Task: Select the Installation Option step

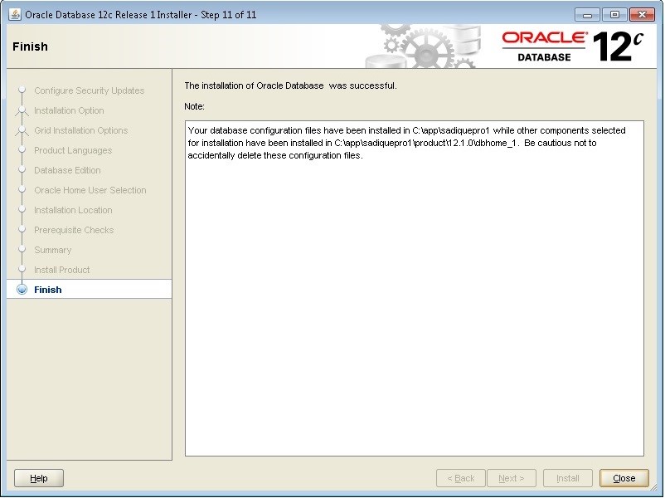Action: [x=69, y=110]
